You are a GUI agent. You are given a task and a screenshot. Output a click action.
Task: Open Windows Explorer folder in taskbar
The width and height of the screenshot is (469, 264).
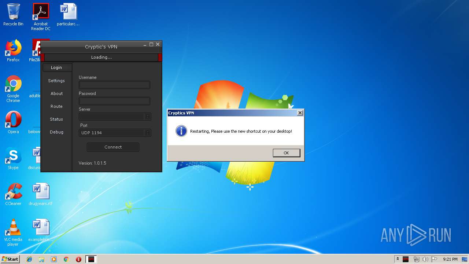tap(41, 259)
